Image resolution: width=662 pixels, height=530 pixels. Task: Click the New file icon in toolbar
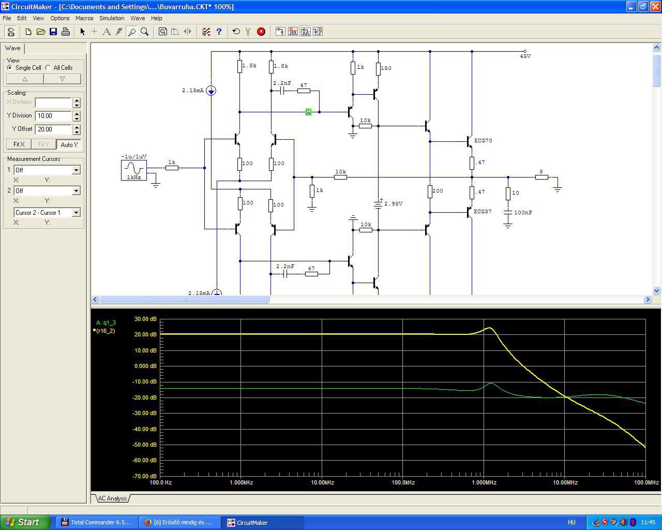click(28, 32)
